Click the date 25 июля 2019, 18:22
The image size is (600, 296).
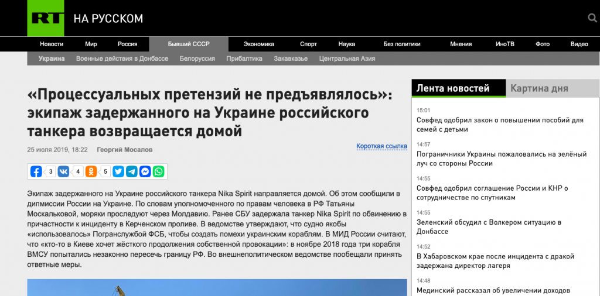point(57,150)
